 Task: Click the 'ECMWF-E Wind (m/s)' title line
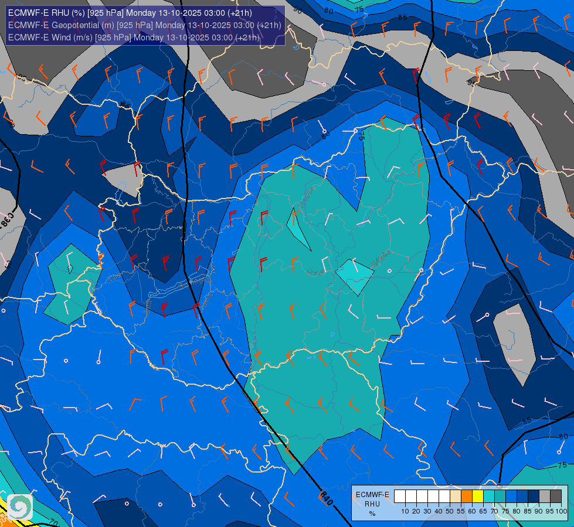(x=134, y=37)
